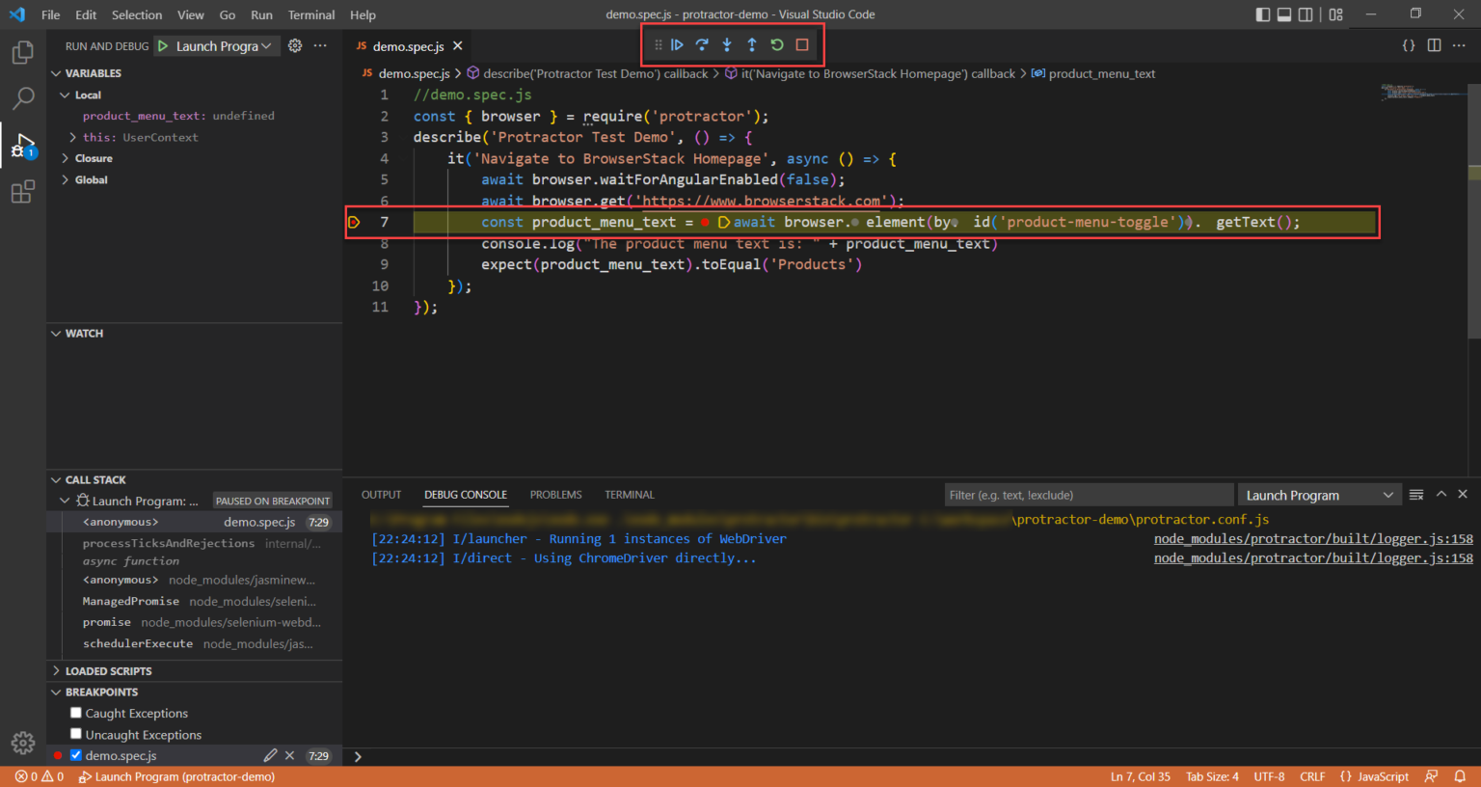Stop the debug session
Viewport: 1481px width, 787px height.
click(x=802, y=45)
